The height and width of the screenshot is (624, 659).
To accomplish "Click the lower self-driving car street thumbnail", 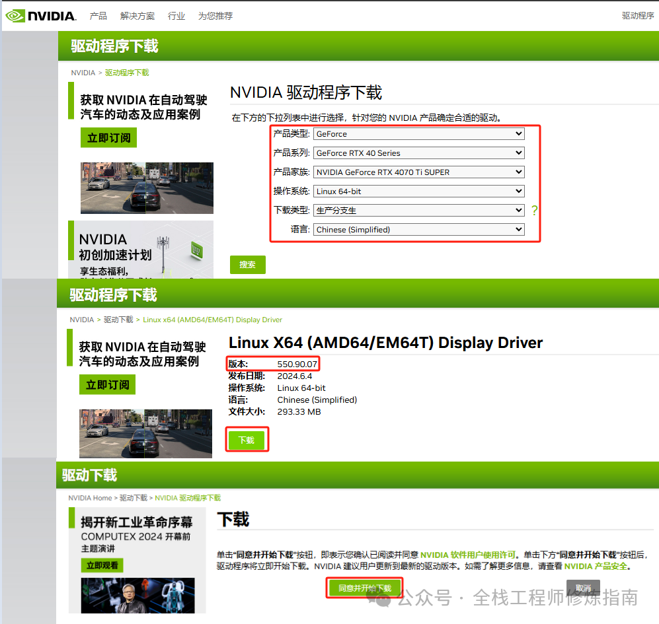I will pyautogui.click(x=146, y=433).
